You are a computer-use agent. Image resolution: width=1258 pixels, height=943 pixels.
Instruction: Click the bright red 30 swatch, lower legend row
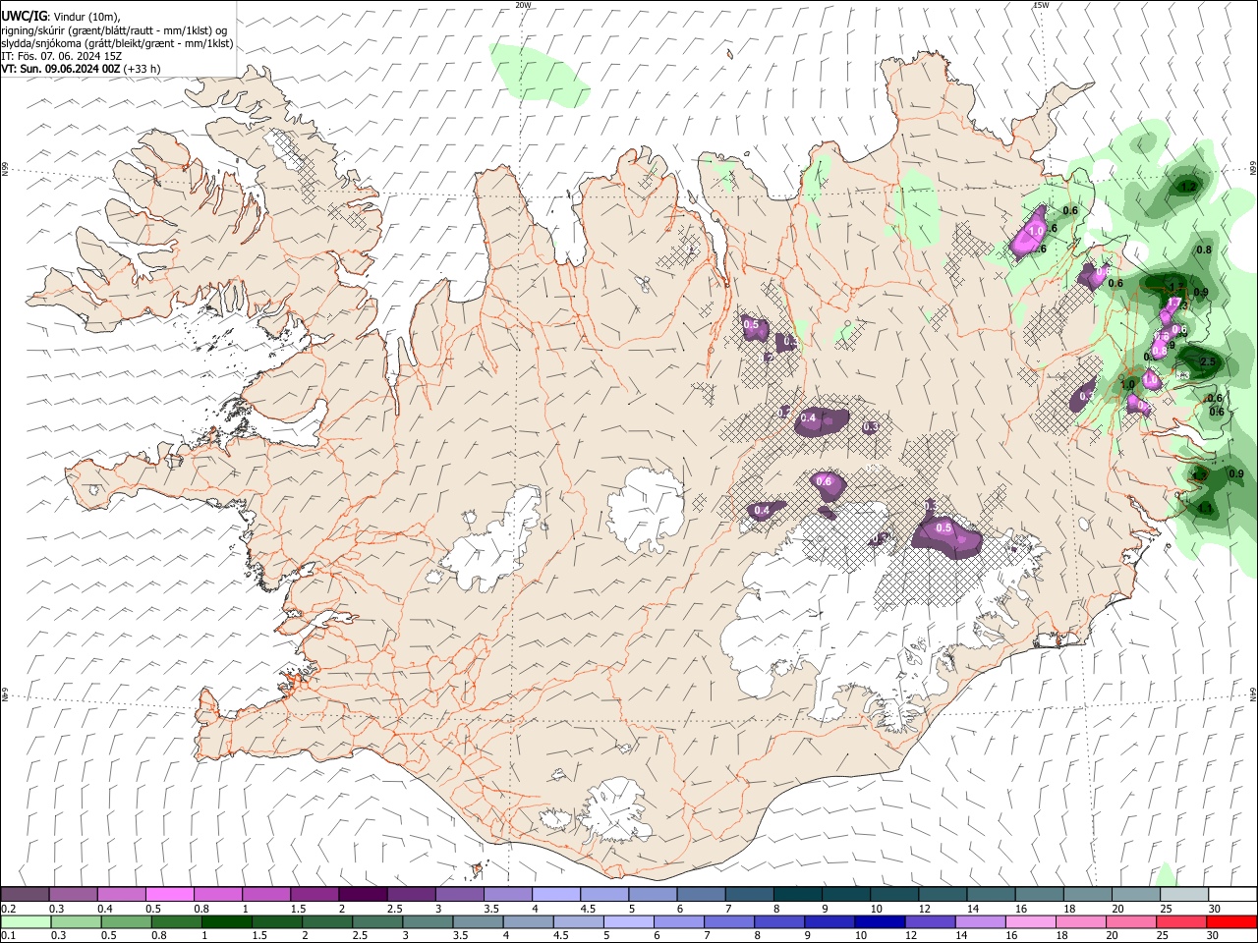click(1232, 921)
